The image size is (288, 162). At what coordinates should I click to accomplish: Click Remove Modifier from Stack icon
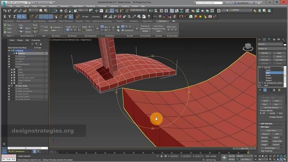(x=274, y=90)
